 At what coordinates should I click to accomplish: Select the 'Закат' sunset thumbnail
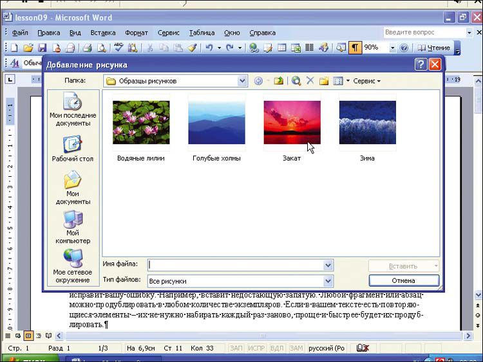[292, 122]
